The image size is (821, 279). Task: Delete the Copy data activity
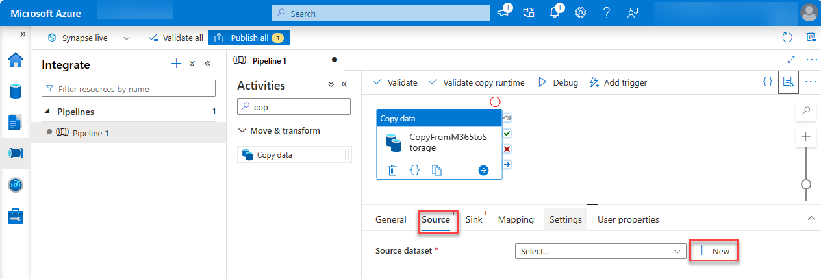pos(392,170)
